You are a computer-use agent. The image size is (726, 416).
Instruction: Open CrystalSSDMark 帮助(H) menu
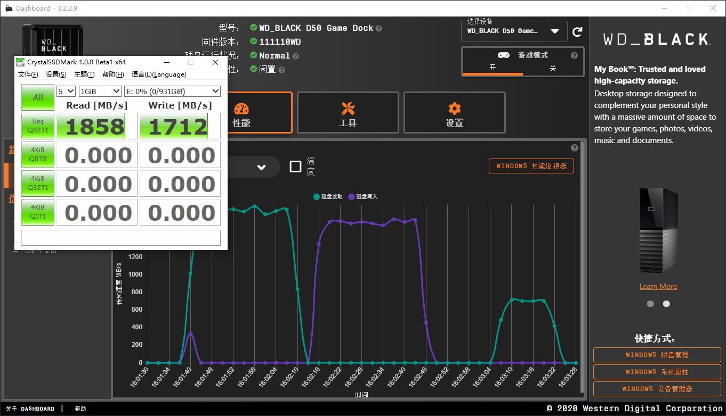[113, 74]
